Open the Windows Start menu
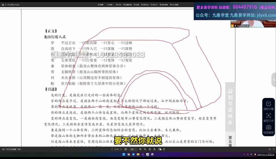 click(124, 155)
